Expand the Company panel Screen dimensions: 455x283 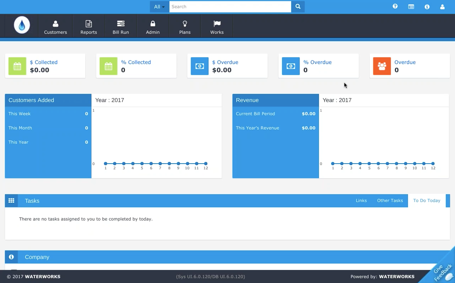click(37, 257)
